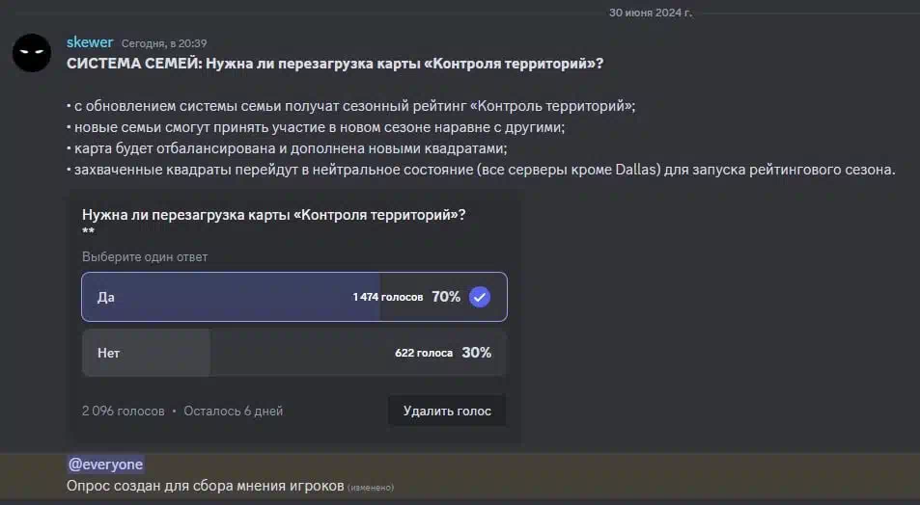920x505 pixels.
Task: Click the poll question heading inside the card
Action: 274,214
